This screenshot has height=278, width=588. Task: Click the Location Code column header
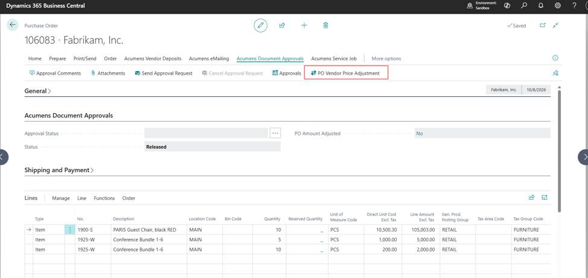tap(202, 219)
